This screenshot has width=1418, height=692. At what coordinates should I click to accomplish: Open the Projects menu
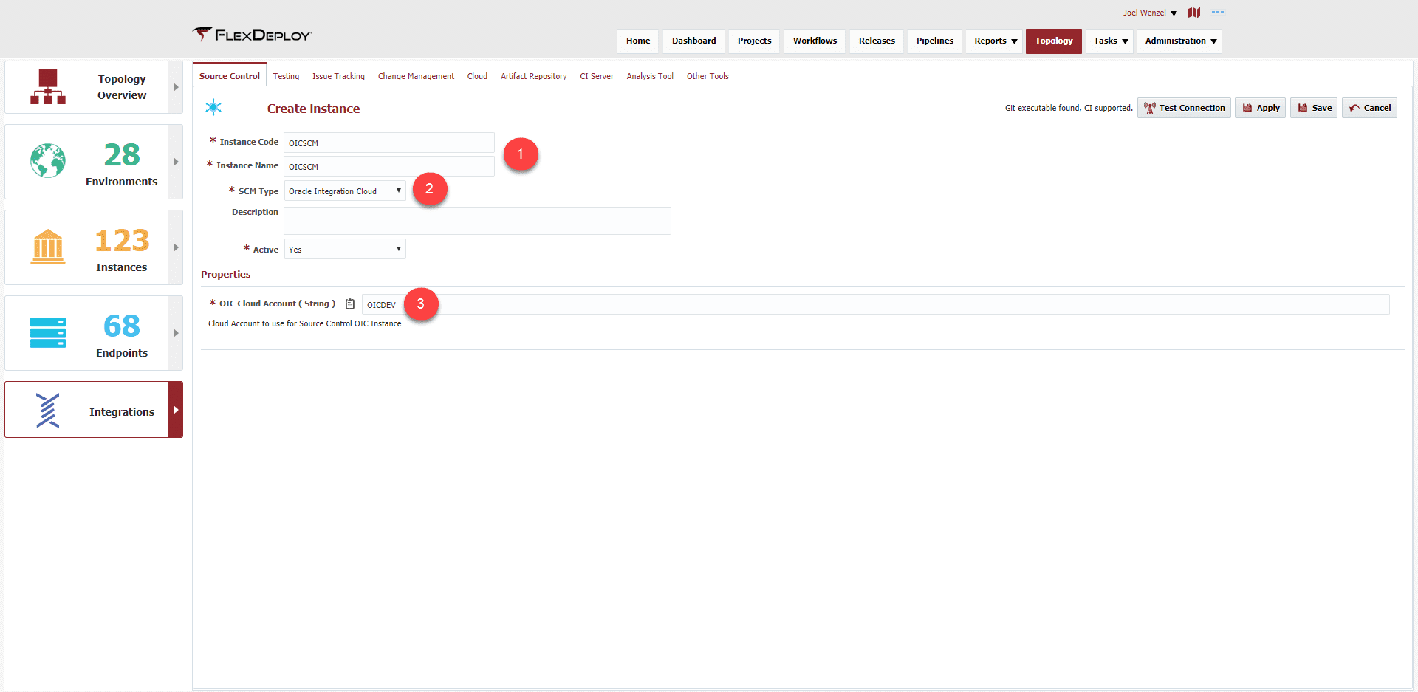(x=754, y=41)
